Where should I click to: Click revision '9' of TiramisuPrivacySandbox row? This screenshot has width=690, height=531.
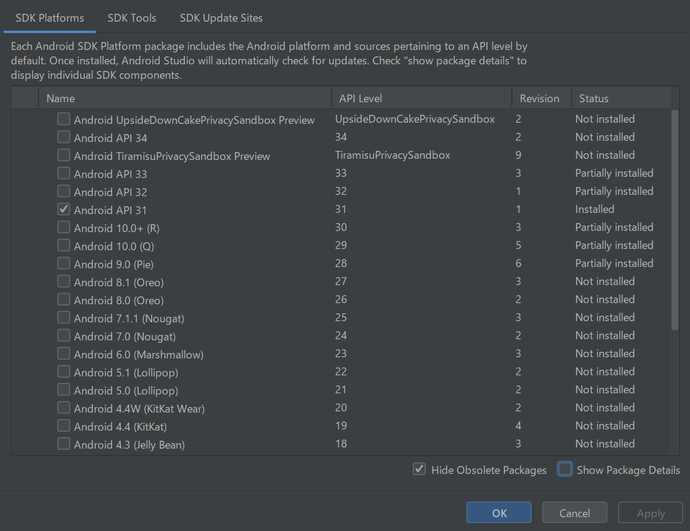coord(519,155)
